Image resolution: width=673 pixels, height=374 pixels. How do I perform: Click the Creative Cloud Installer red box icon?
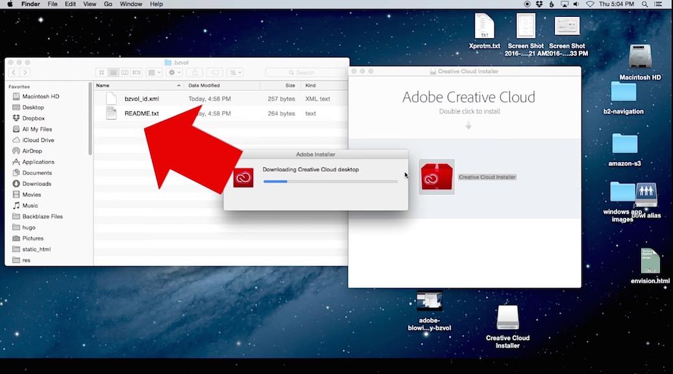437,177
